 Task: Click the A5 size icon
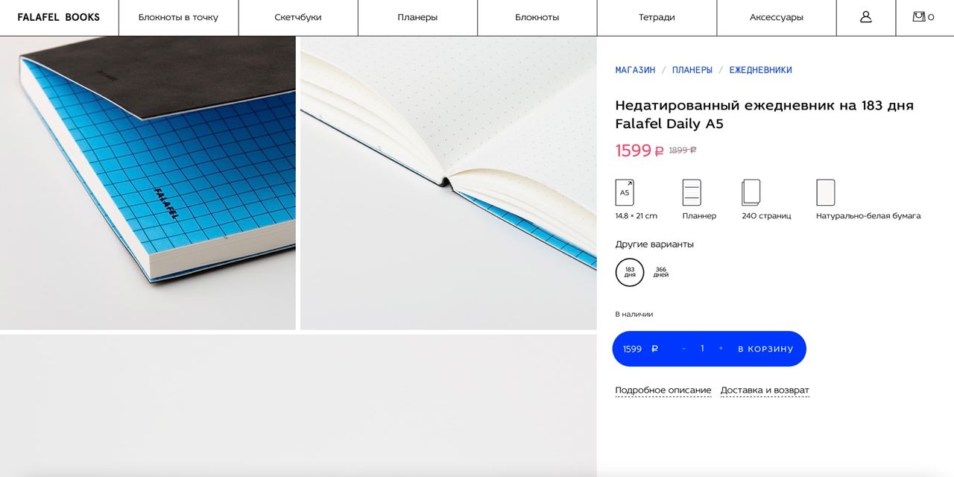[x=625, y=192]
